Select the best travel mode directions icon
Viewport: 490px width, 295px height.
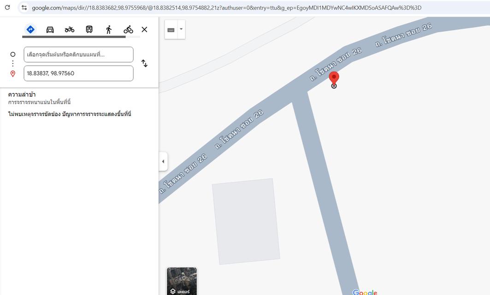point(30,29)
